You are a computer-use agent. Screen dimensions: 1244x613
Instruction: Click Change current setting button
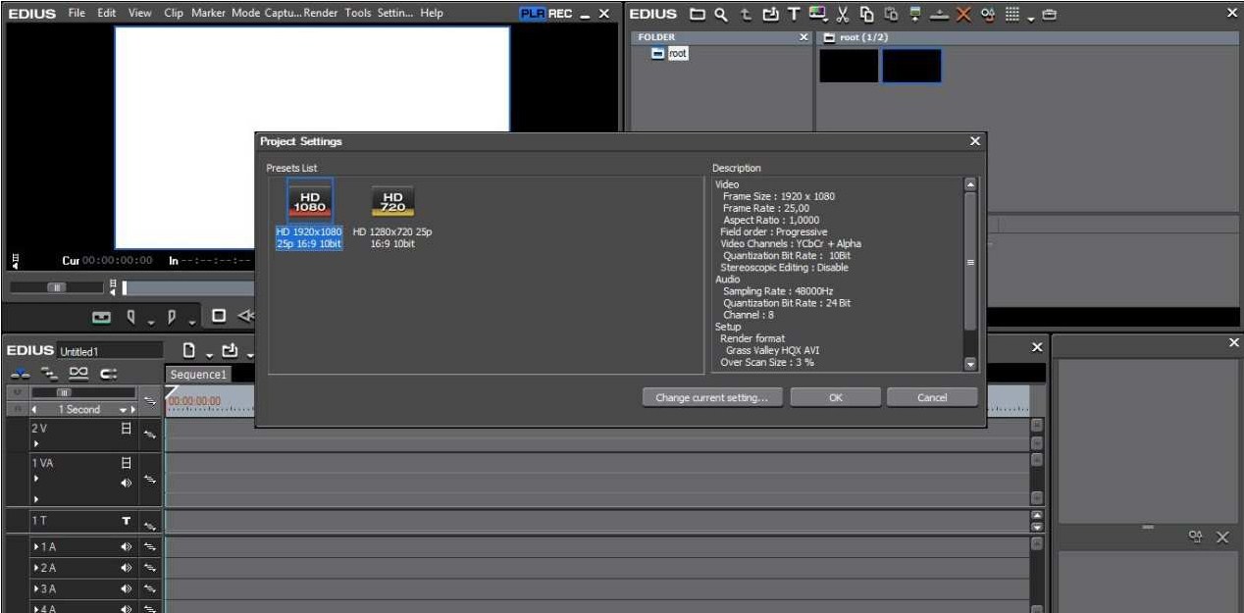point(712,397)
